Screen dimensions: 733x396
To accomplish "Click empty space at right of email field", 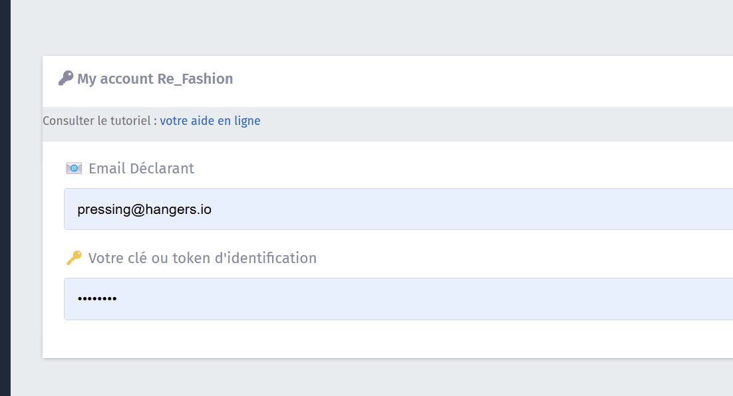I will 599,209.
